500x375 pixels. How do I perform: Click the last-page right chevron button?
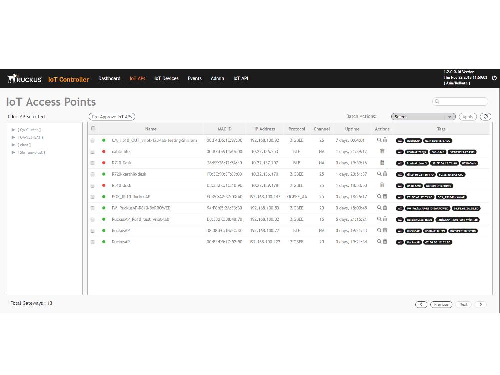pyautogui.click(x=481, y=304)
